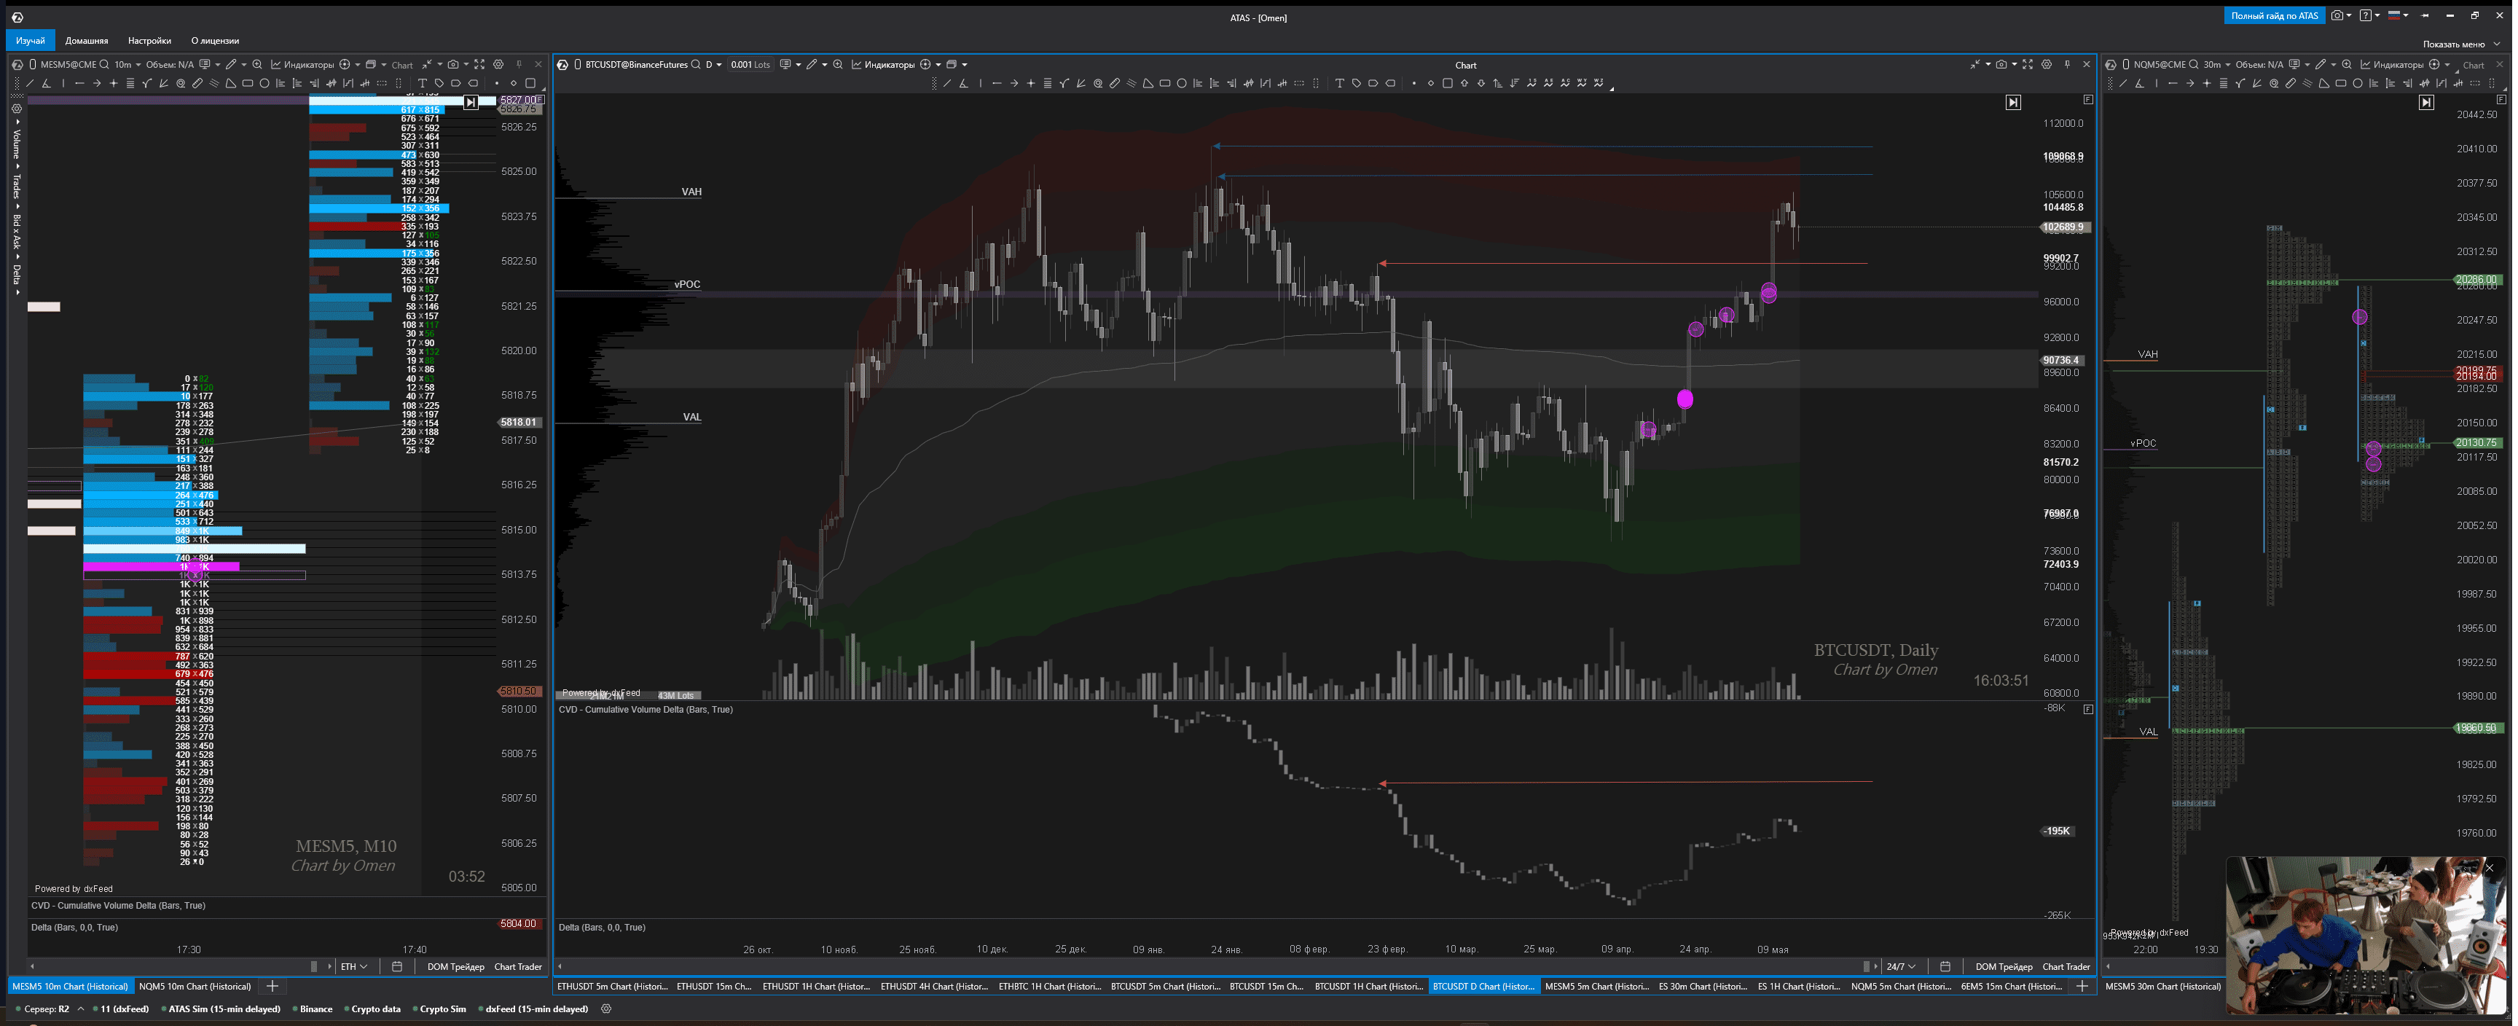Open connection settings gear in status bar
Viewport: 2518px width, 1026px height.
[606, 1009]
